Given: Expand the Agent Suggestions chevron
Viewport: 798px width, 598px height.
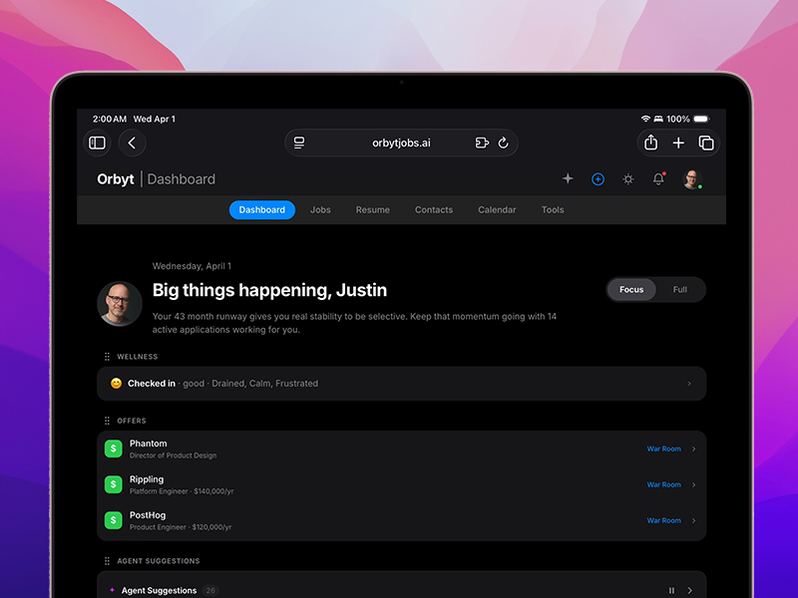Looking at the screenshot, I should coord(690,590).
